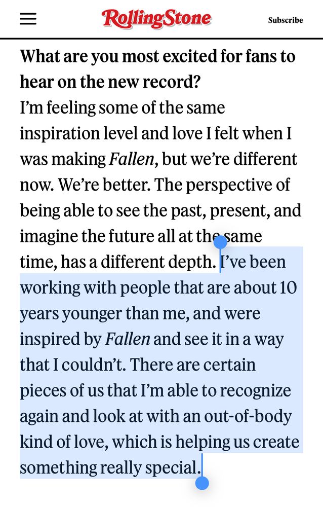This screenshot has height=507, width=323.
Task: Click the highlighted number '10'
Action: pos(288,287)
